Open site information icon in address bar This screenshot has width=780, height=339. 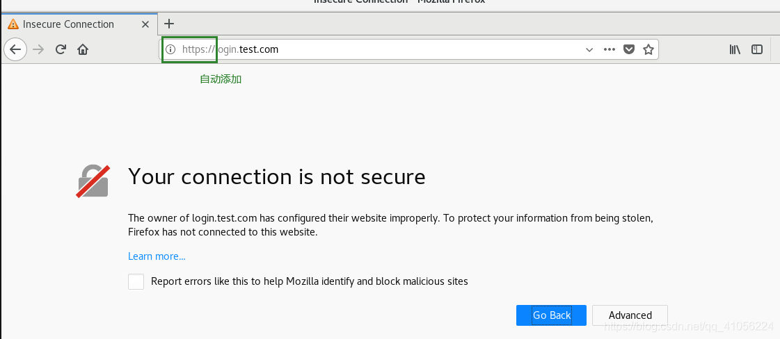point(170,49)
